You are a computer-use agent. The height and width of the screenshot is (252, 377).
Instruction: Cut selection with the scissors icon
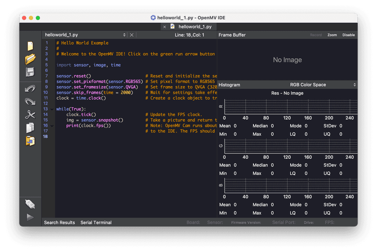tap(30, 114)
